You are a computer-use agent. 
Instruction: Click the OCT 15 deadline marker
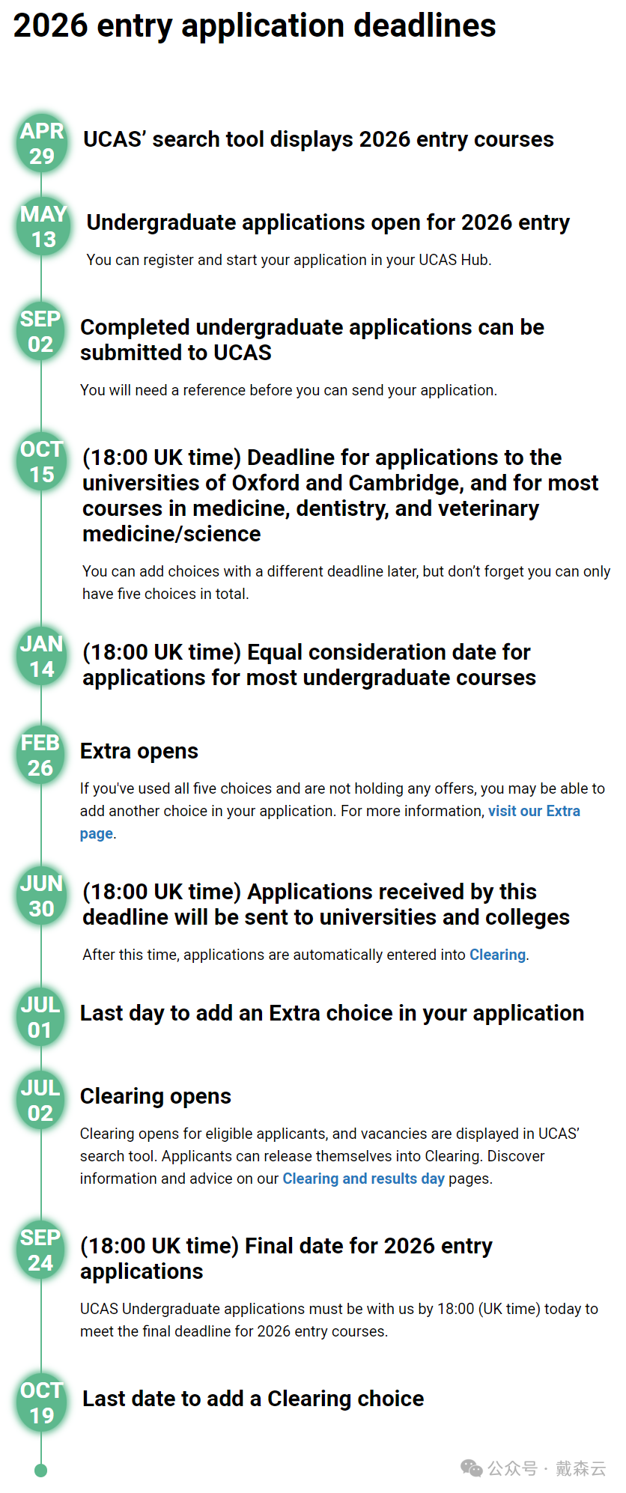coord(42,461)
